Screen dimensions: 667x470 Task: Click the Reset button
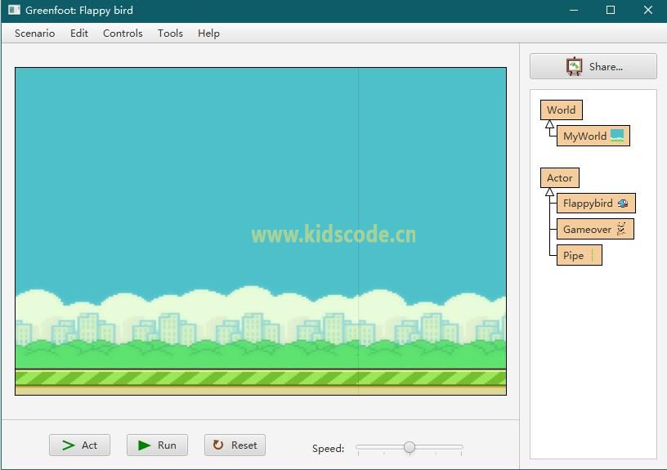[x=235, y=445]
